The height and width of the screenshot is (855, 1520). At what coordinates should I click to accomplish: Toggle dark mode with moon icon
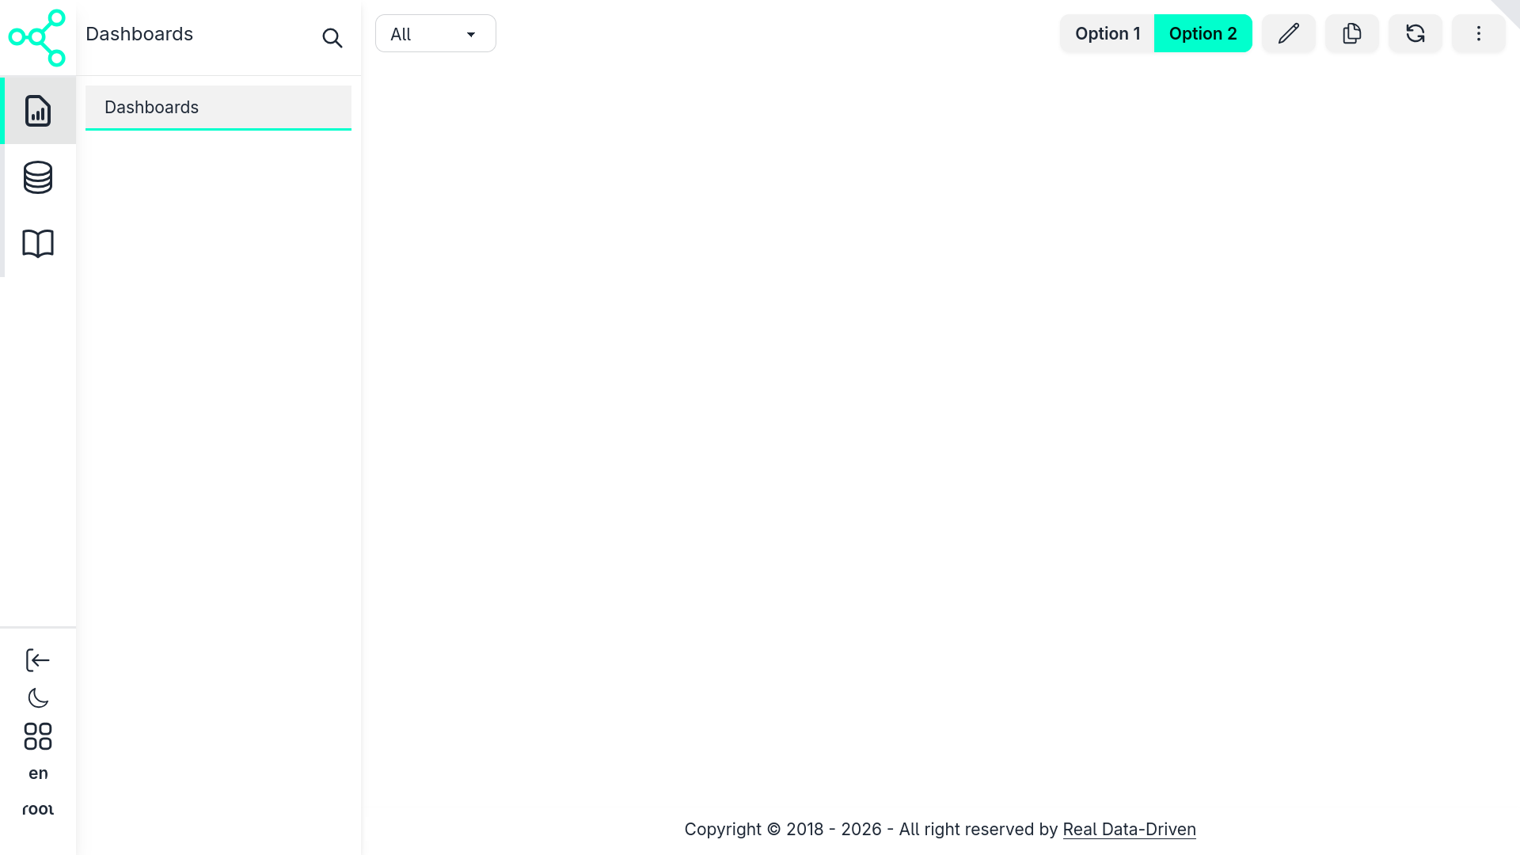click(x=38, y=698)
